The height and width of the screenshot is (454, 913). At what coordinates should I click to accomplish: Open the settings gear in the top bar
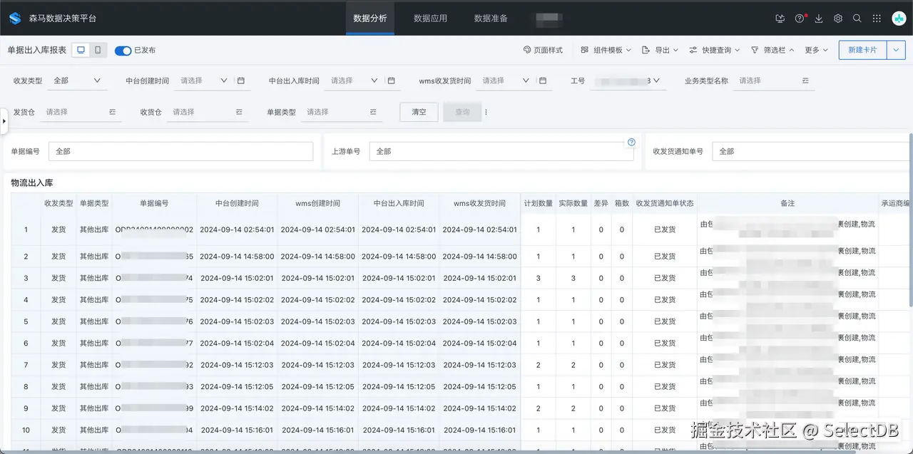[838, 19]
